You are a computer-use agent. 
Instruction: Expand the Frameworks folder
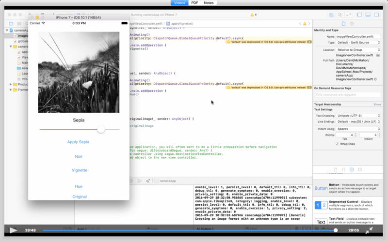(11, 90)
